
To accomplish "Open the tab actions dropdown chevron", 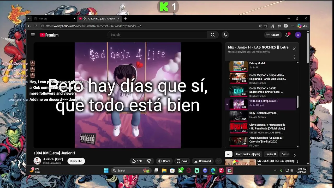I will [29, 19].
